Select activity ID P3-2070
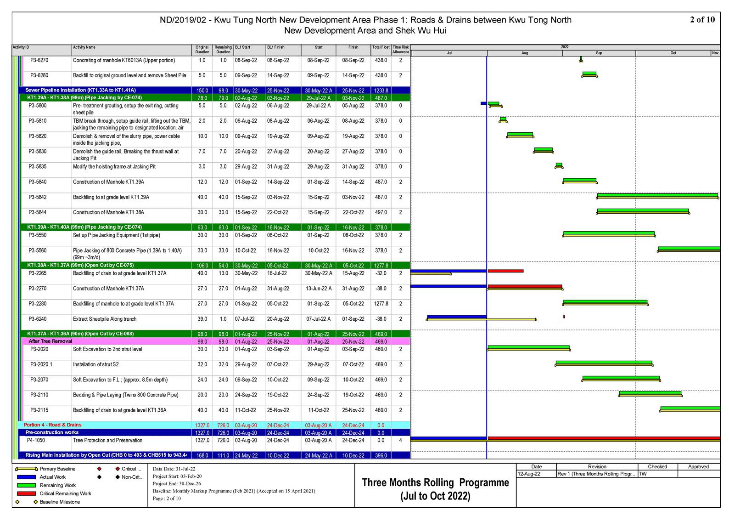 (x=39, y=380)
